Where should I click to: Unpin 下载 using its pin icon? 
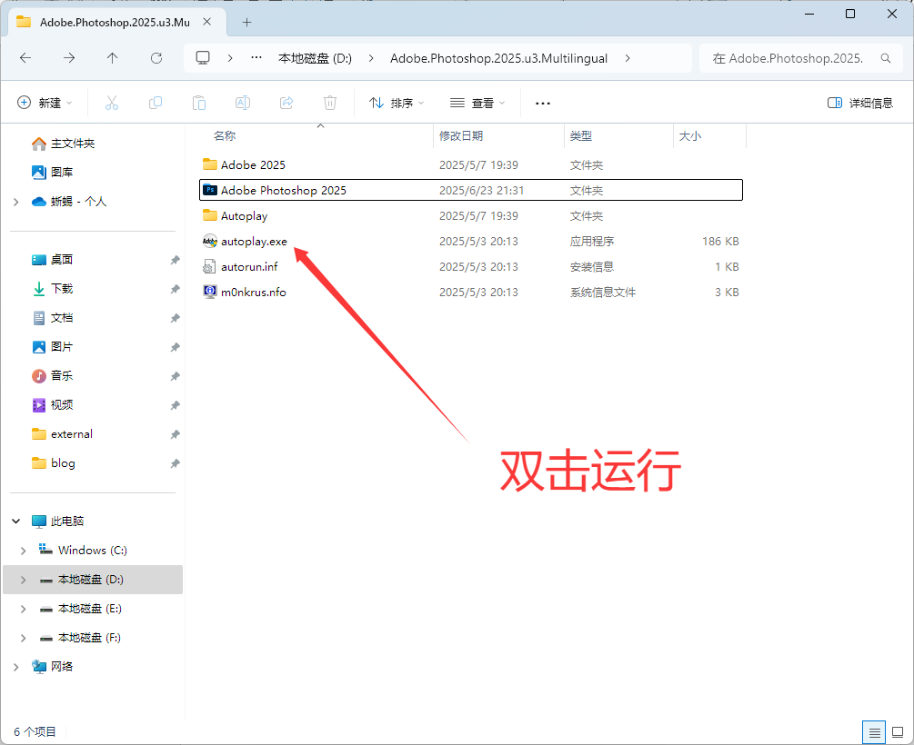pyautogui.click(x=175, y=289)
